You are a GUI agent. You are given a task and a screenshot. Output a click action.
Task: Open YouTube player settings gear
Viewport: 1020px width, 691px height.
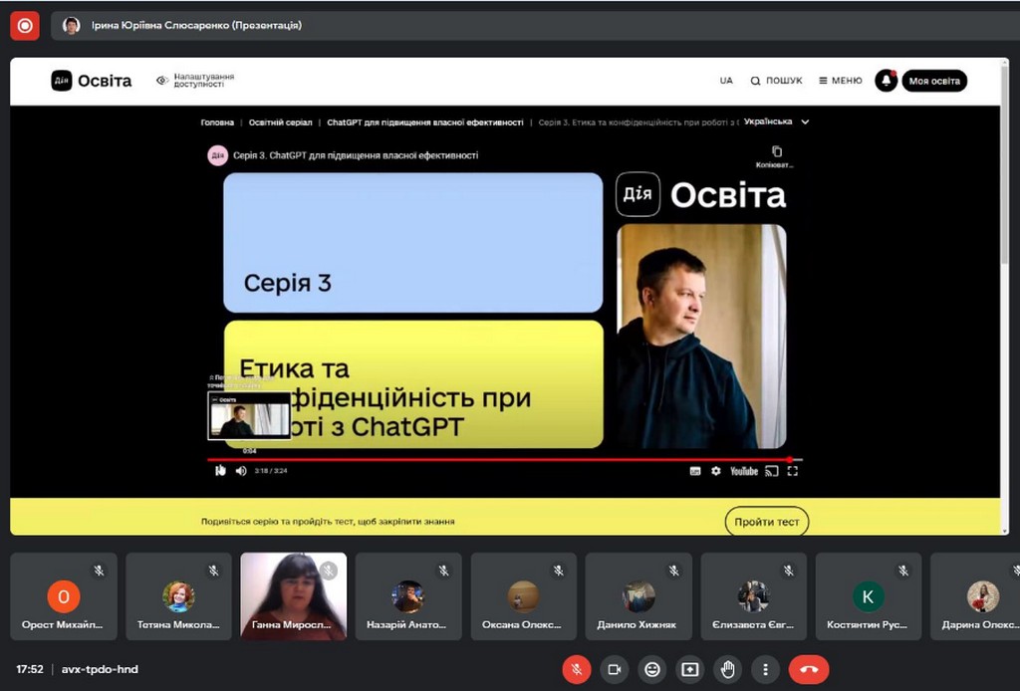715,471
